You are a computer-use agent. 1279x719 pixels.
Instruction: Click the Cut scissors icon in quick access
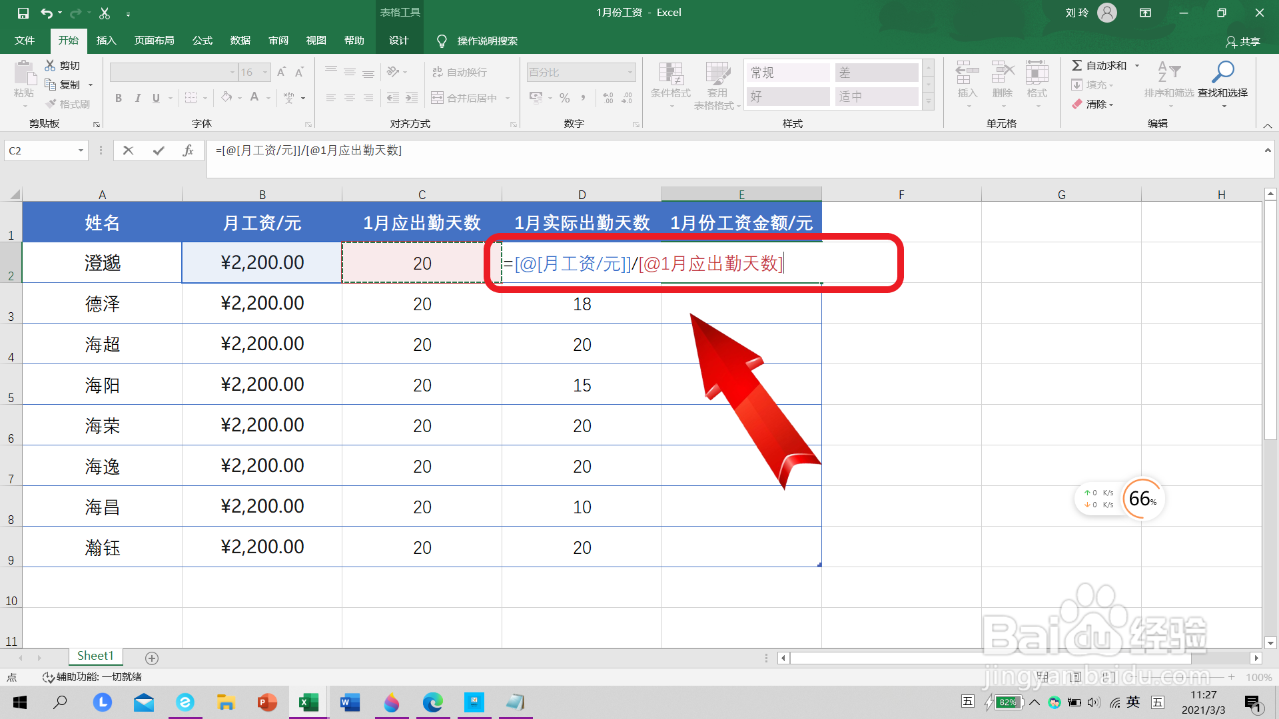click(x=105, y=13)
